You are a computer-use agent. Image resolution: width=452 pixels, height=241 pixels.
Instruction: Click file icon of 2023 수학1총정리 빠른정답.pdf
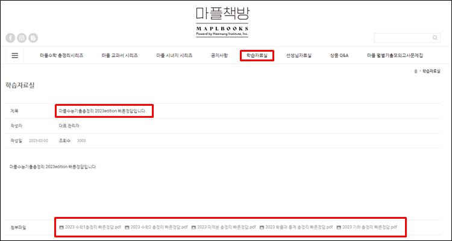61,227
